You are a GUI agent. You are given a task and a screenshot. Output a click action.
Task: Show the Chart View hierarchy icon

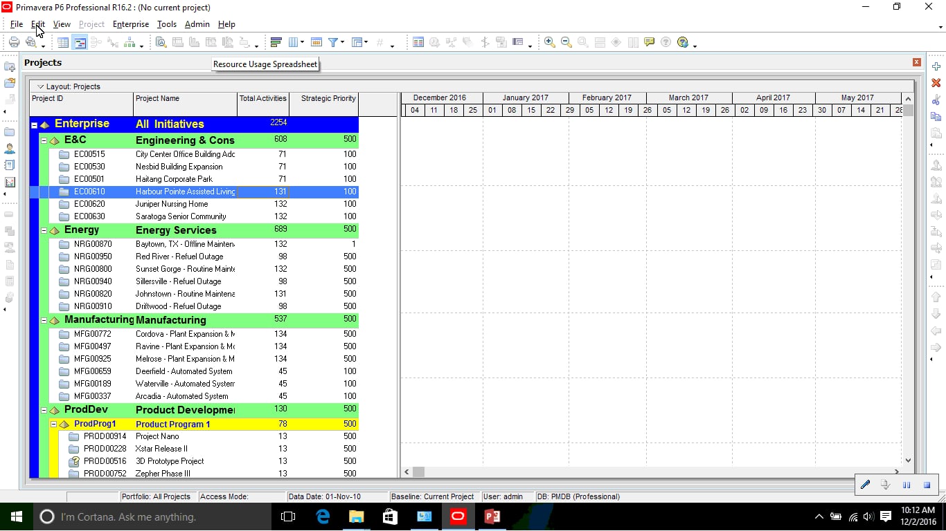tap(130, 42)
